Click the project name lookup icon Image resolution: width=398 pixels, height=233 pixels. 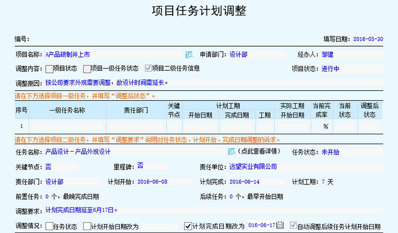pyautogui.click(x=189, y=55)
